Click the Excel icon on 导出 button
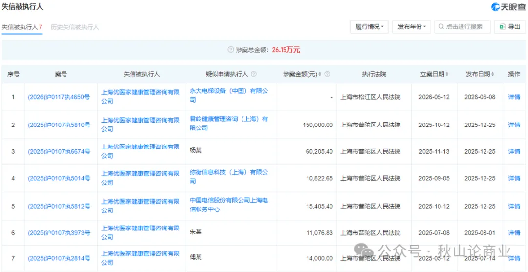 pos(502,27)
